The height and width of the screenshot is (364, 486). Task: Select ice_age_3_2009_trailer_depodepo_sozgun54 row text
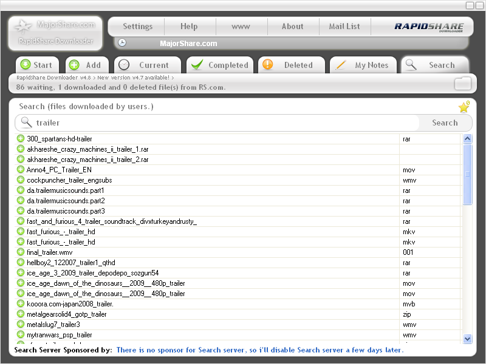click(93, 273)
